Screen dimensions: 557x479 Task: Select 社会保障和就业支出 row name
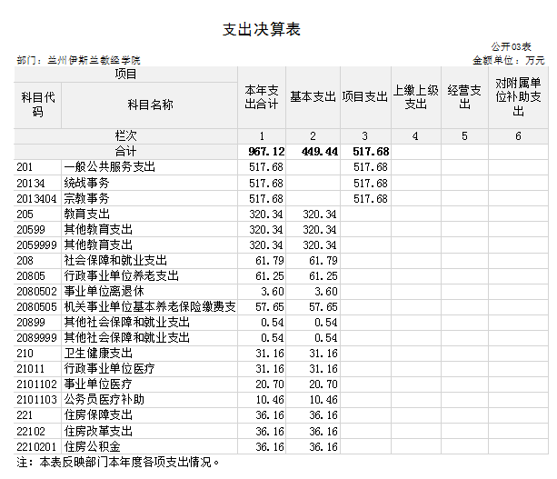coord(115,261)
